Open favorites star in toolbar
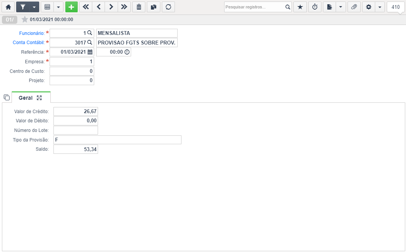 pyautogui.click(x=300, y=7)
